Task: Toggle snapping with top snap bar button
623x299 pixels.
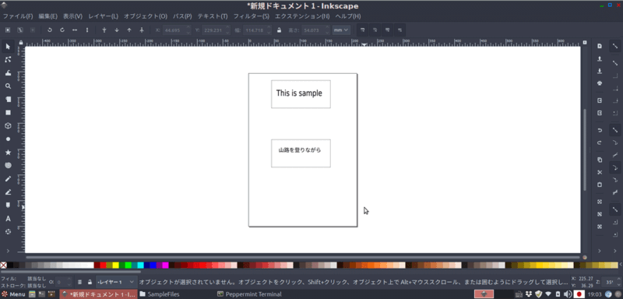Action: (x=615, y=47)
